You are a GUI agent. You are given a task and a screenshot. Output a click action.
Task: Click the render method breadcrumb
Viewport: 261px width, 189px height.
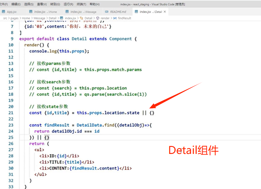point(105,18)
